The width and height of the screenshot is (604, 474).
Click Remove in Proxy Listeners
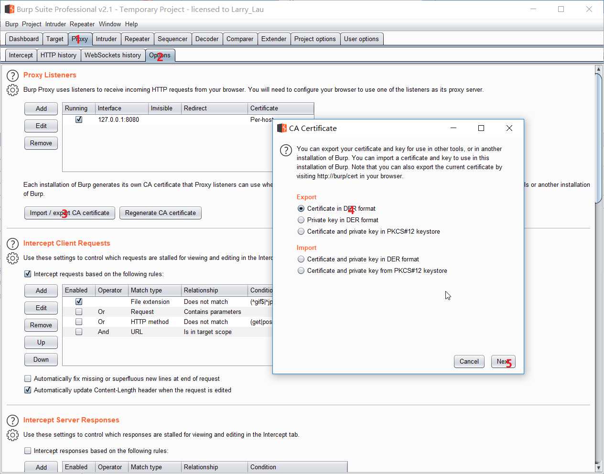(41, 143)
